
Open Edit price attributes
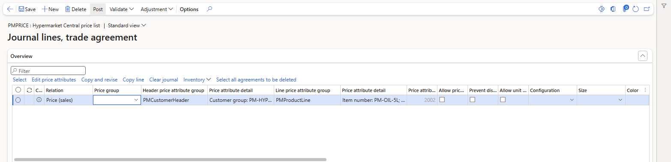click(x=54, y=80)
